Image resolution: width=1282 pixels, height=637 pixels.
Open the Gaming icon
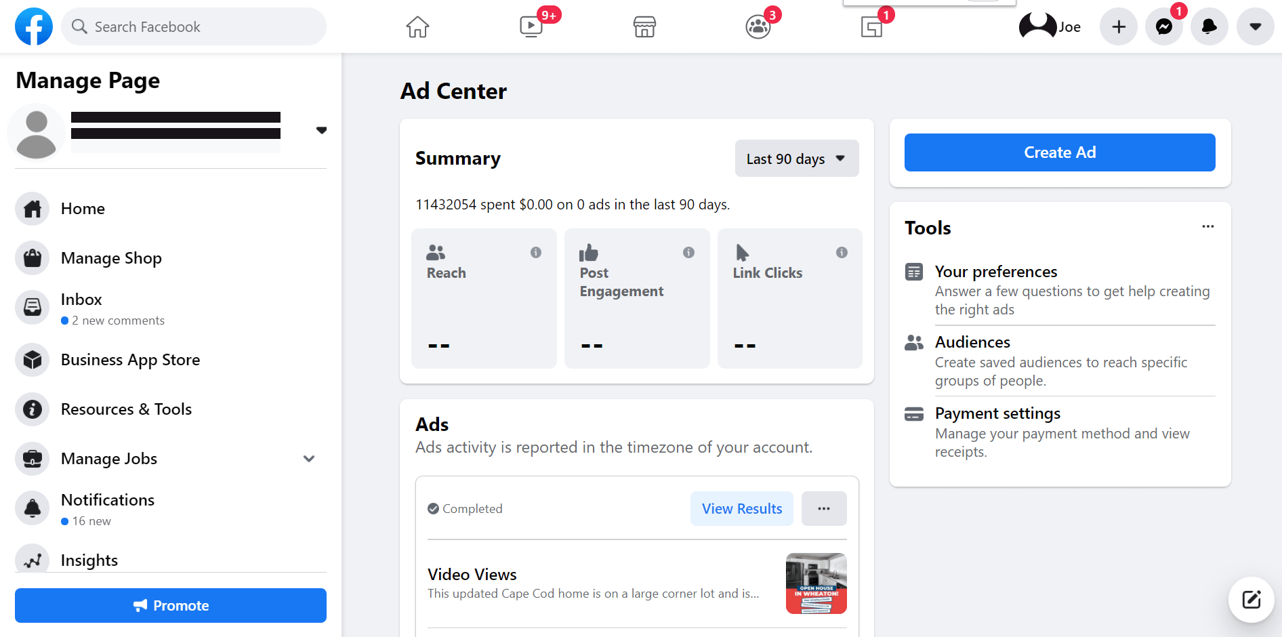pos(871,26)
